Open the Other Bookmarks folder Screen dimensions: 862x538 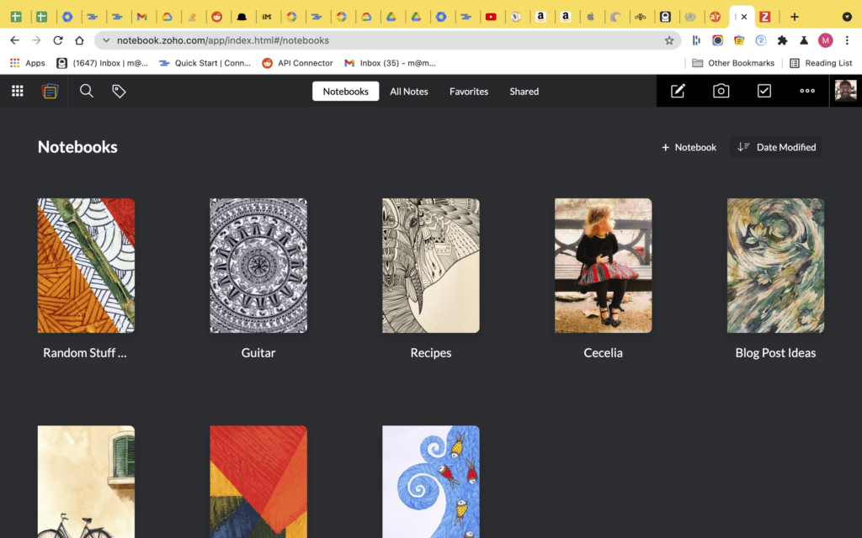[733, 63]
